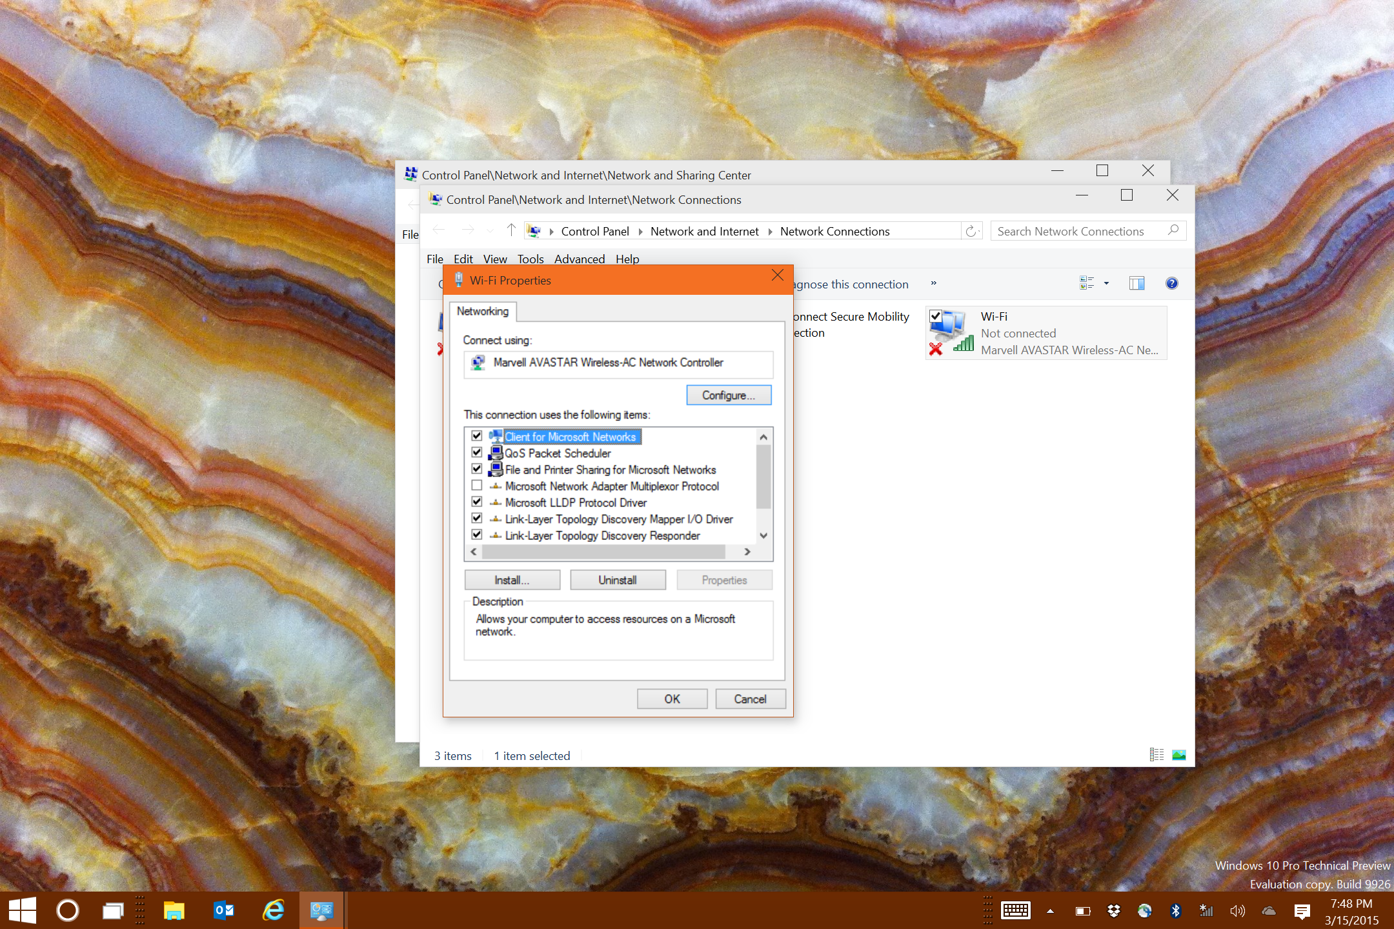
Task: Click in the Search Network Connections field
Action: (x=1088, y=231)
